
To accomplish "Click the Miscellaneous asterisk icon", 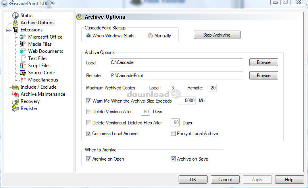I will point(23,79).
